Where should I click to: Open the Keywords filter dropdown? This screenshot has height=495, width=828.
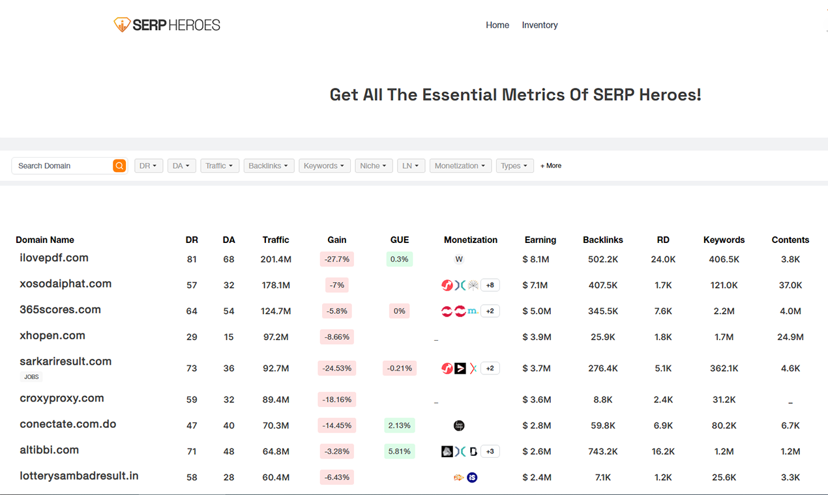[x=325, y=166]
